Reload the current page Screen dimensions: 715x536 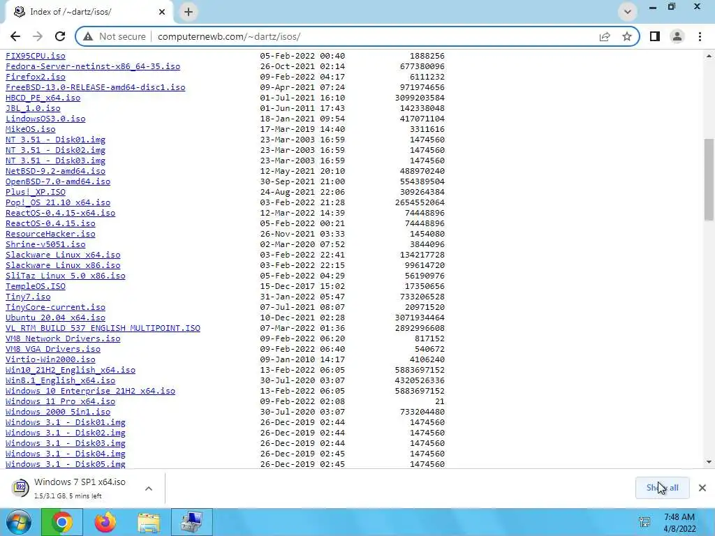[60, 36]
